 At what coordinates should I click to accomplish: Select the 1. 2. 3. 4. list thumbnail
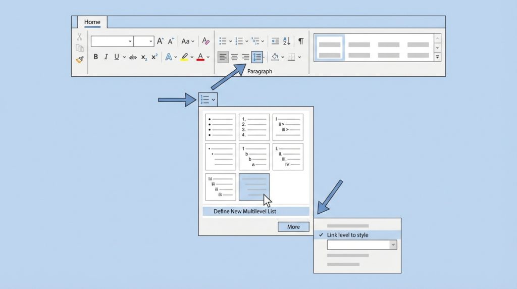click(254, 127)
